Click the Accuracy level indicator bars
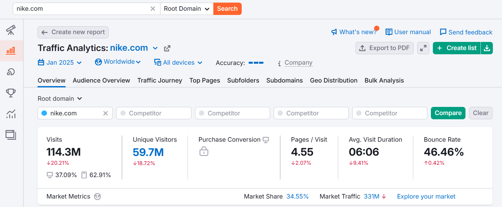Viewport: 502px width, 207px height. click(256, 63)
